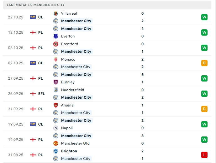Click the Brentford club crest icon
The height and width of the screenshot is (163, 216).
pyautogui.click(x=56, y=44)
